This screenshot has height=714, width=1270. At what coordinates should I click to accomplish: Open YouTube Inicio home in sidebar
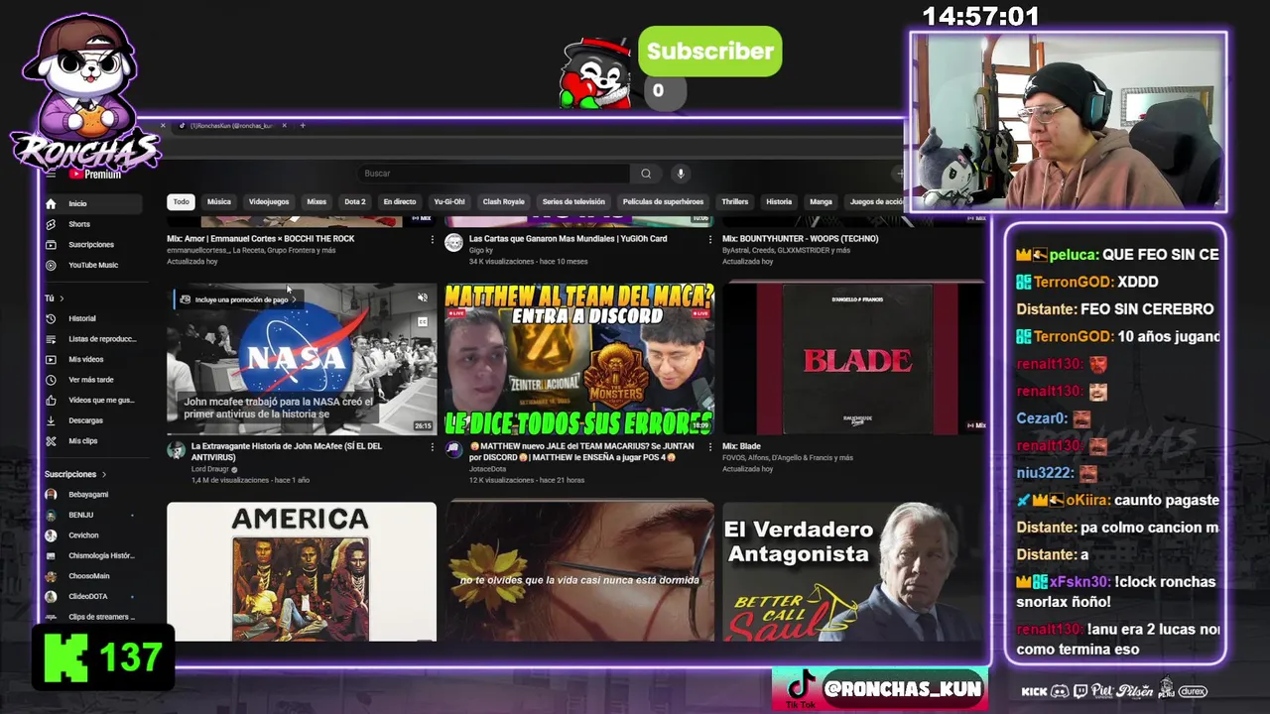(x=94, y=203)
